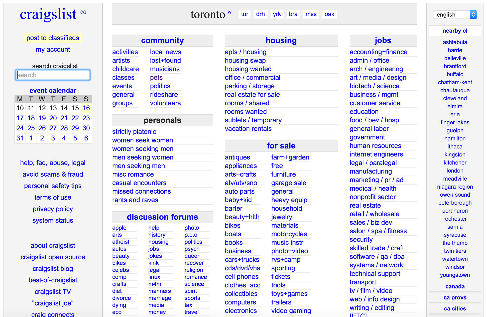
Task: Open the jobs section heading
Action: click(383, 40)
